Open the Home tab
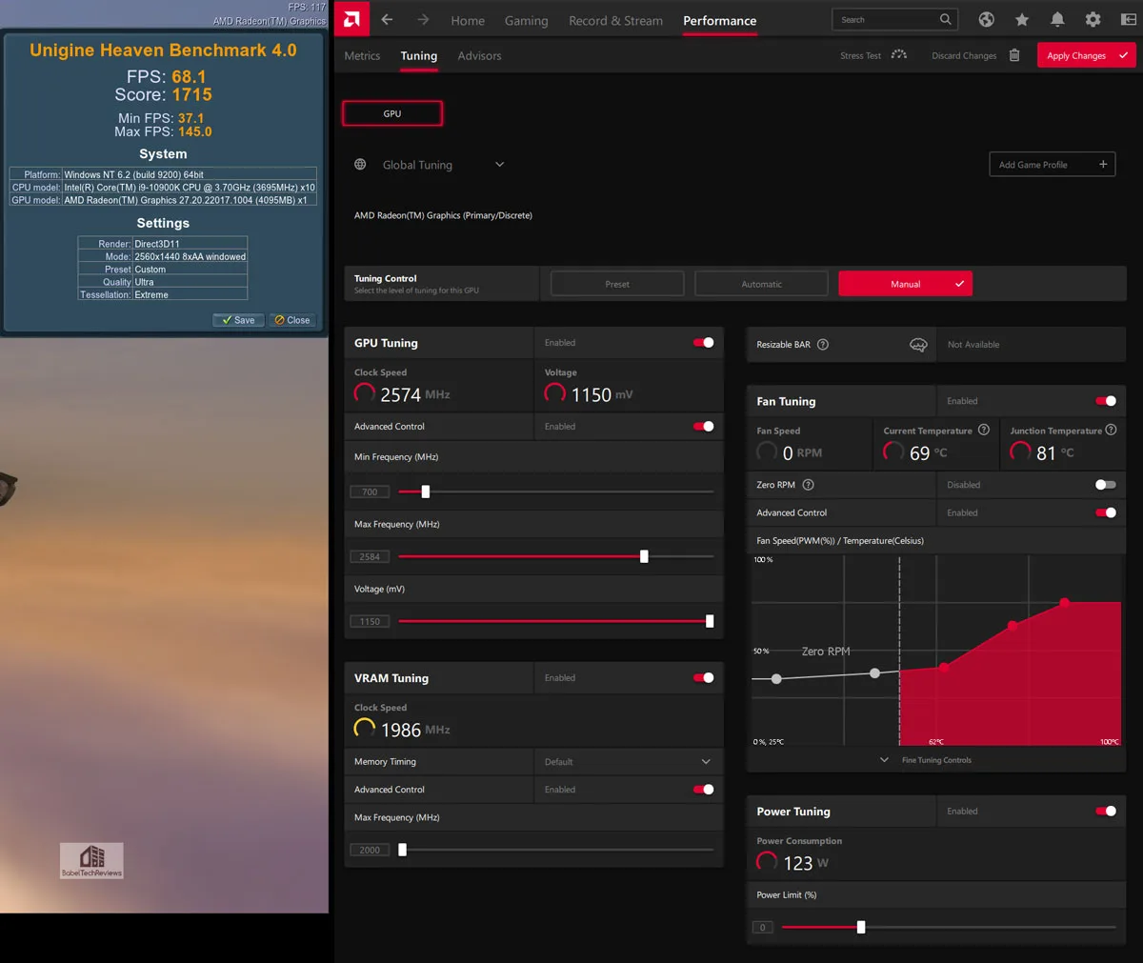This screenshot has width=1143, height=963. point(468,21)
